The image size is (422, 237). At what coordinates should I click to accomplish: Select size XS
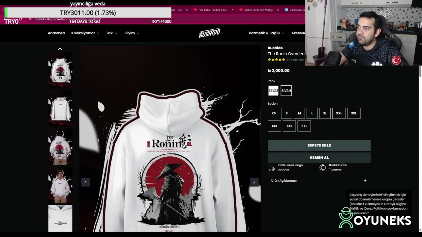pos(273,113)
